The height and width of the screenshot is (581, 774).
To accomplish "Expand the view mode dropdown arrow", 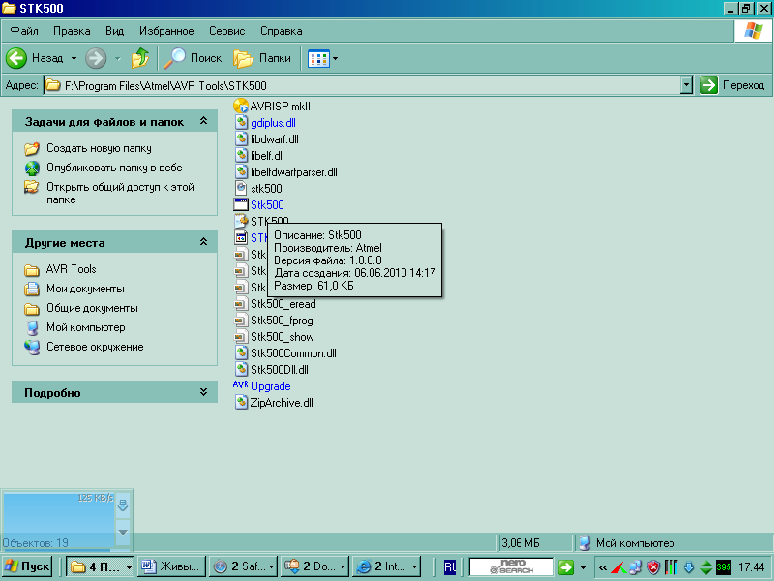I will (335, 58).
